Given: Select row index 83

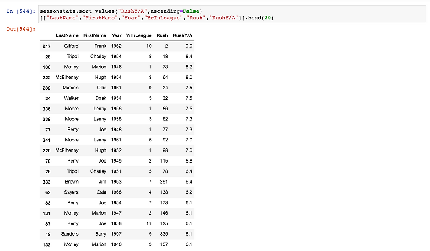Looking at the screenshot, I should pyautogui.click(x=48, y=203).
